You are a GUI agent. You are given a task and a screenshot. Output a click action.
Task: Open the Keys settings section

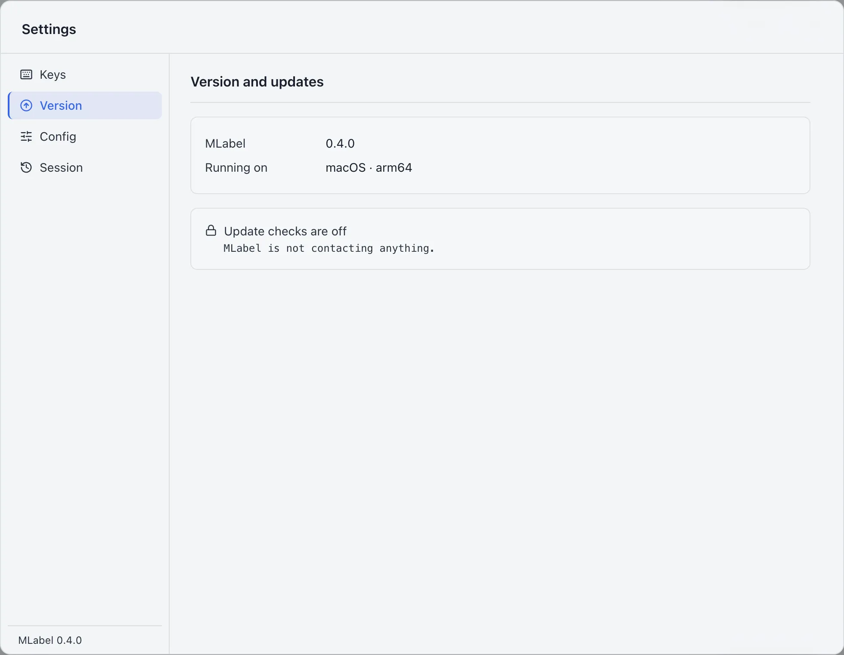(85, 74)
